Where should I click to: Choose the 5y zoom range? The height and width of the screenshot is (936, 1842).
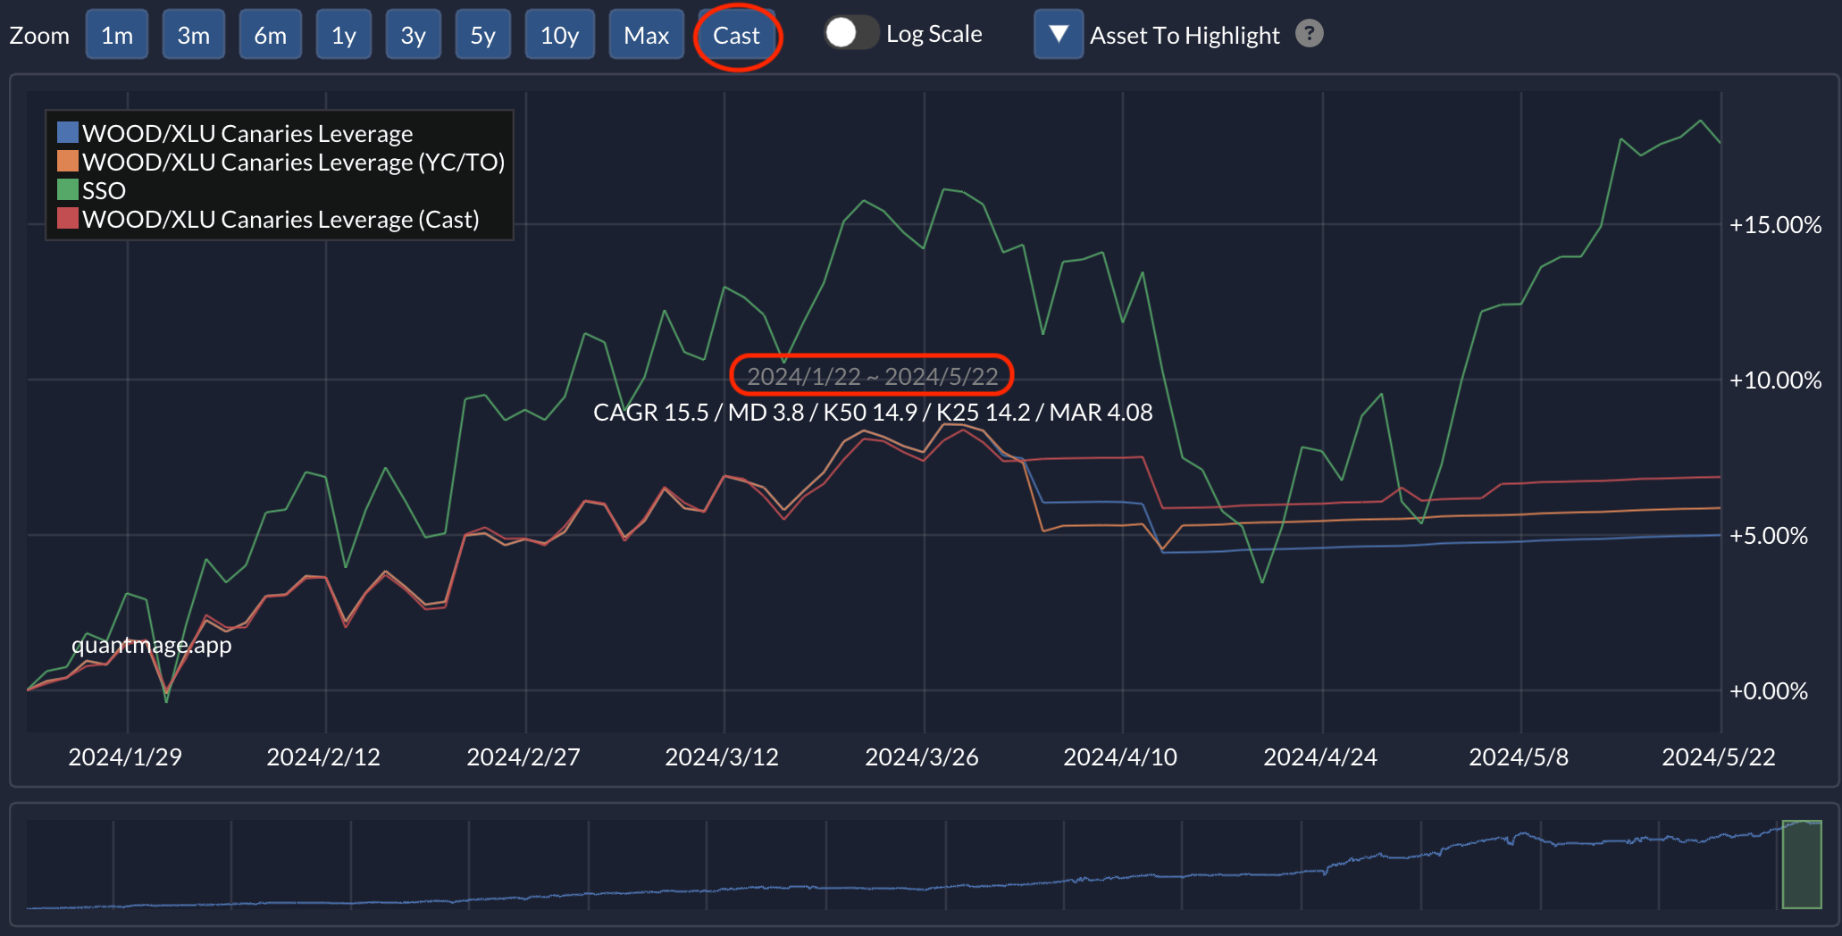pyautogui.click(x=483, y=35)
